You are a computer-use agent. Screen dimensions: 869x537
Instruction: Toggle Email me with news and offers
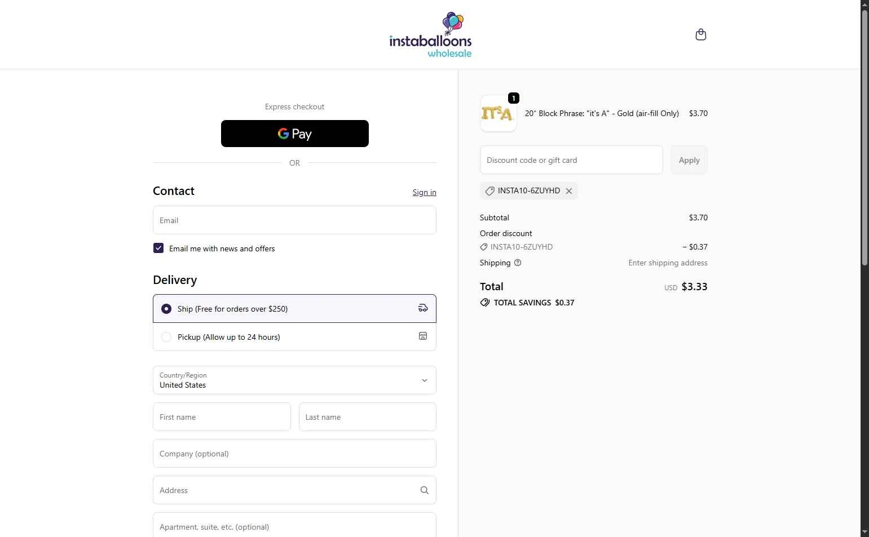coord(158,248)
